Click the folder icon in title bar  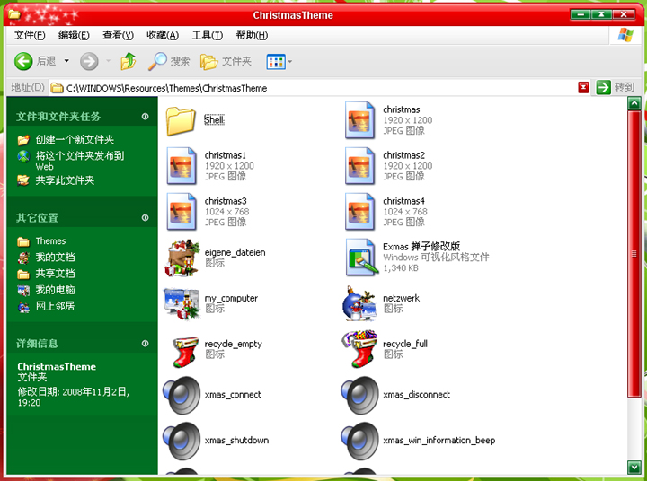14,14
